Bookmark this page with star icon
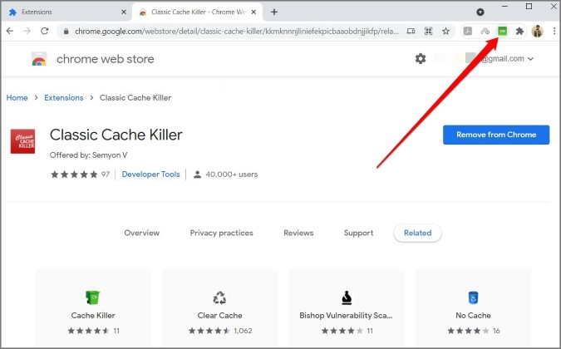This screenshot has height=349, width=561. (445, 31)
